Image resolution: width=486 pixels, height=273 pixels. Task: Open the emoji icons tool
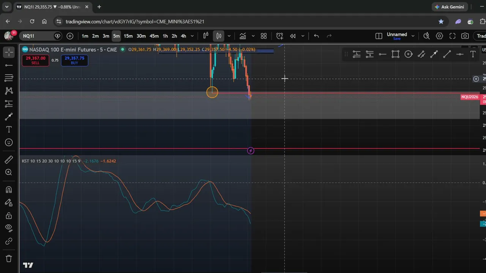point(9,143)
